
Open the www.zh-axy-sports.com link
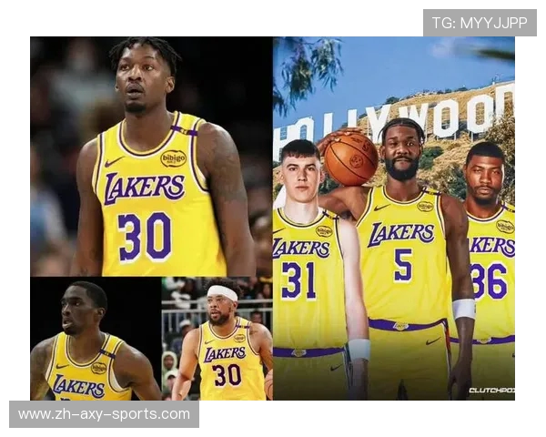click(x=104, y=414)
